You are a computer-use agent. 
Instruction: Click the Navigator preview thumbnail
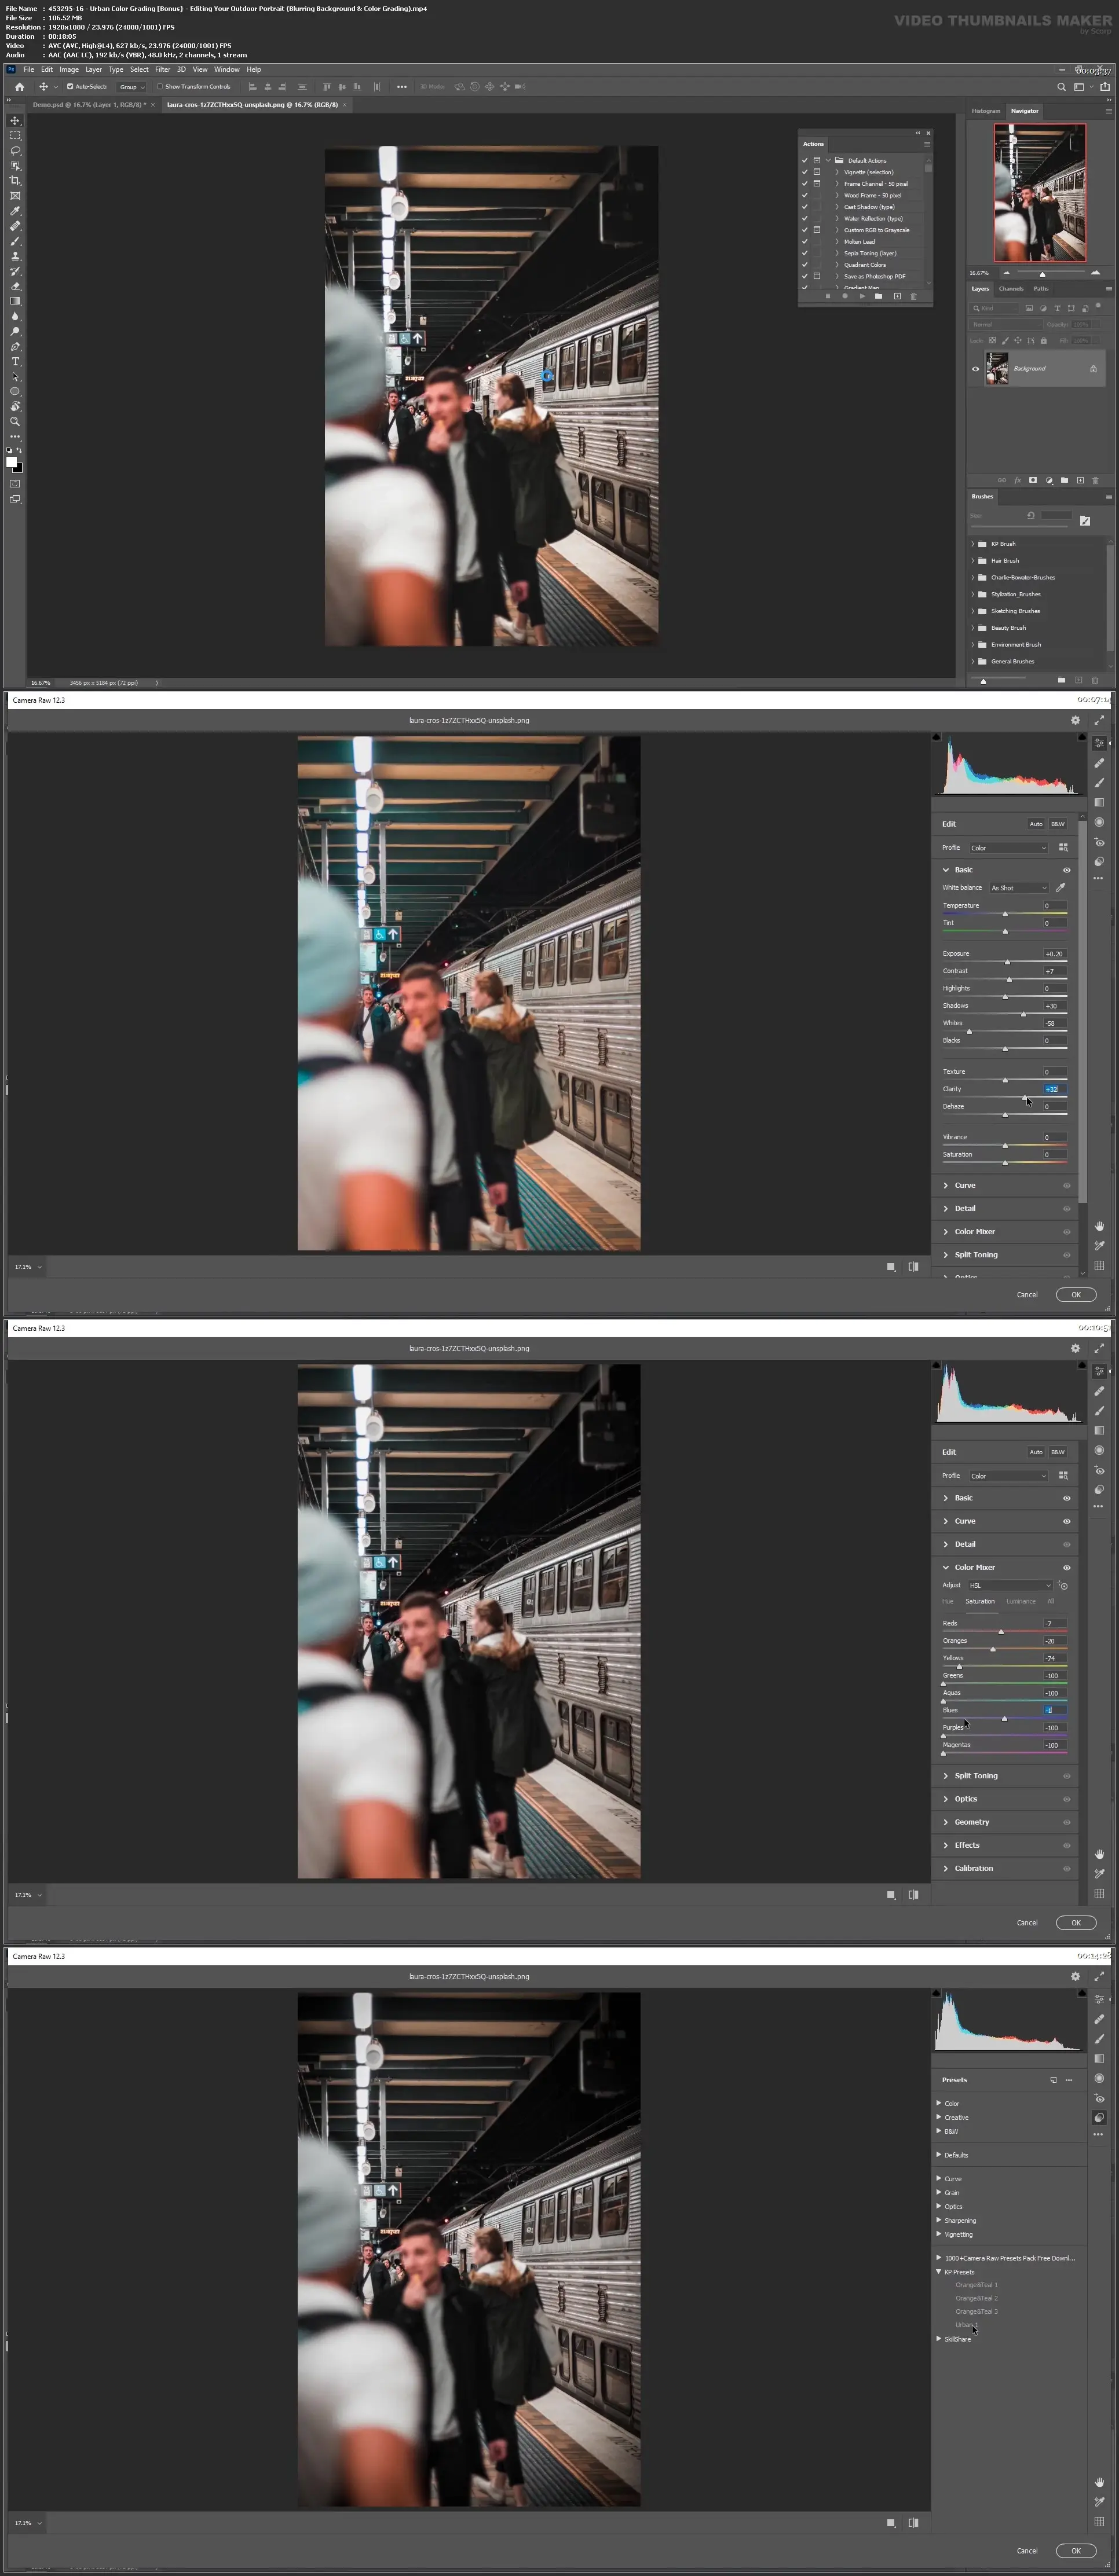[1039, 193]
